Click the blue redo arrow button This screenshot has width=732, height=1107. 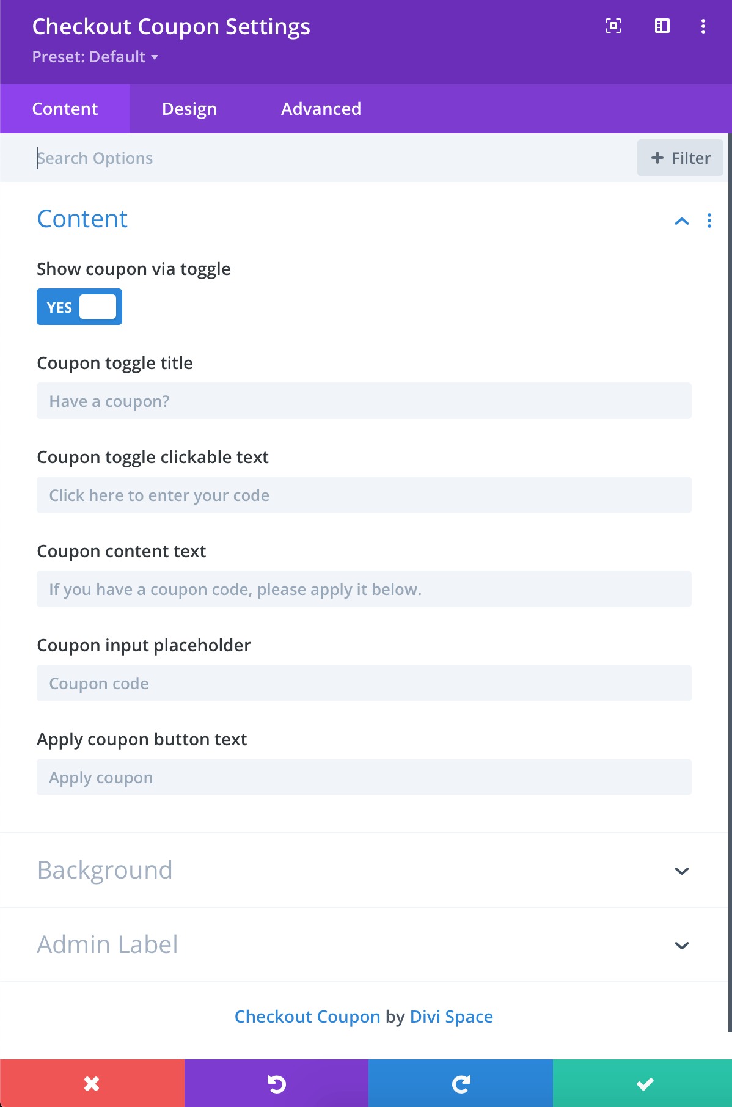(461, 1083)
